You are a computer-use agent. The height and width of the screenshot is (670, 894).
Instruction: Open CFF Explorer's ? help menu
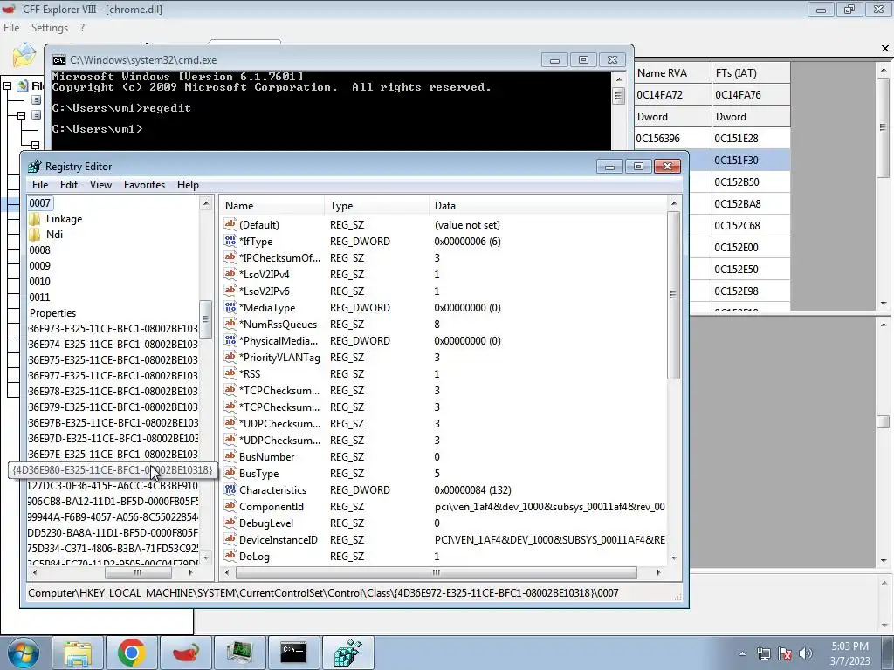pyautogui.click(x=82, y=27)
